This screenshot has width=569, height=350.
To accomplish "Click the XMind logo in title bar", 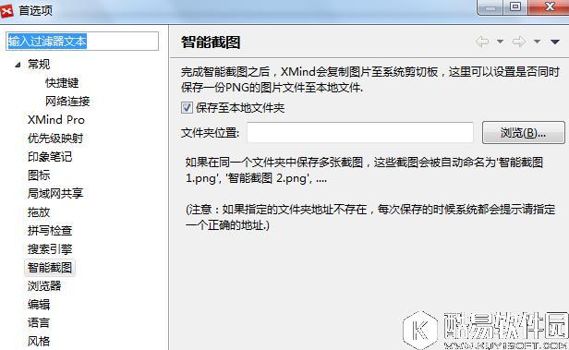I will pos(6,10).
